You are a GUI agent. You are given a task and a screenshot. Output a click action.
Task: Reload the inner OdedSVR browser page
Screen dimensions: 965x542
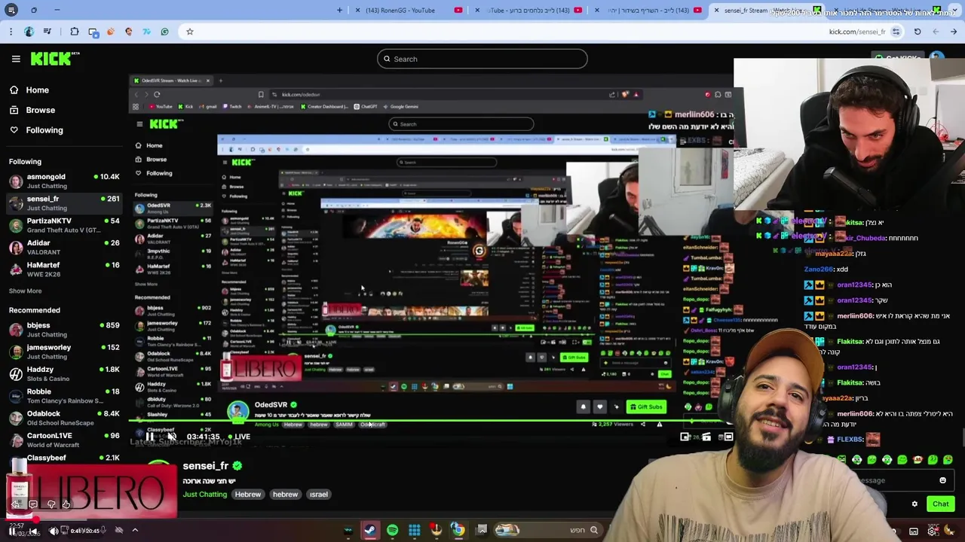click(157, 95)
